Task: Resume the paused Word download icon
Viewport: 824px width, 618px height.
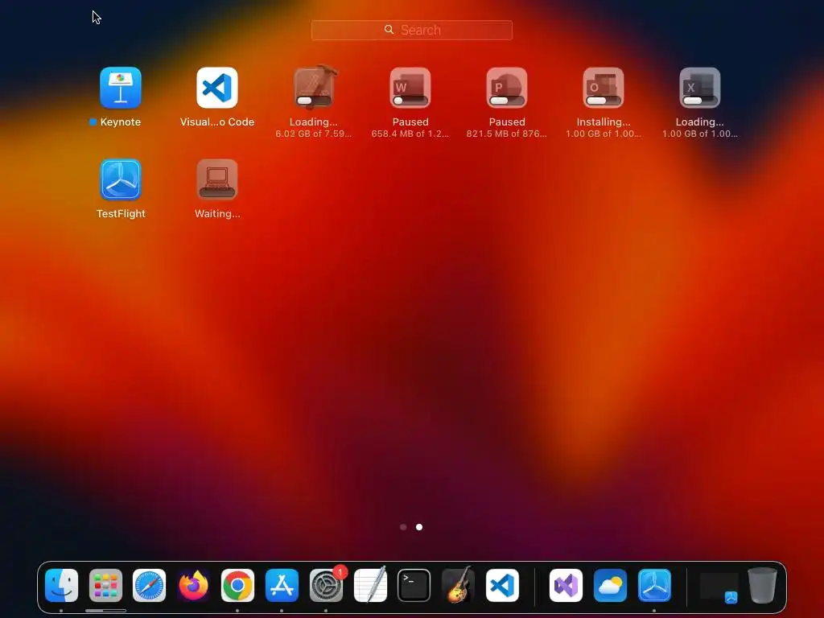Action: [410, 88]
